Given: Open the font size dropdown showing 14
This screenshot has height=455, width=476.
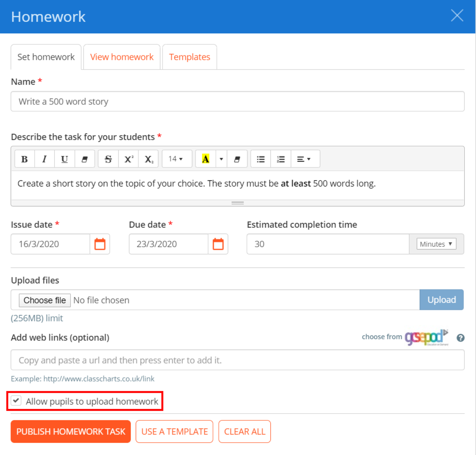Looking at the screenshot, I should click(x=176, y=159).
